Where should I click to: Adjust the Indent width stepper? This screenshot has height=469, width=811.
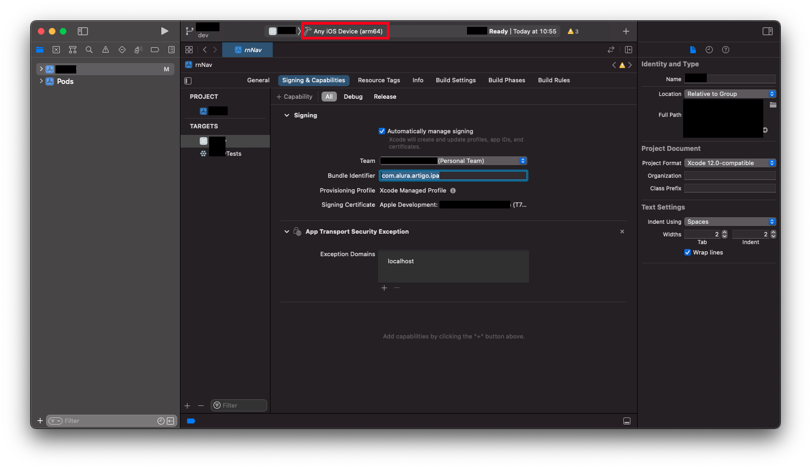tap(773, 234)
